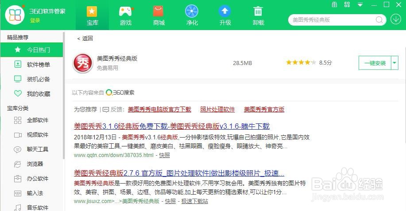Select 输入法 keyboard icon
This screenshot has width=406, height=211.
coord(18,193)
